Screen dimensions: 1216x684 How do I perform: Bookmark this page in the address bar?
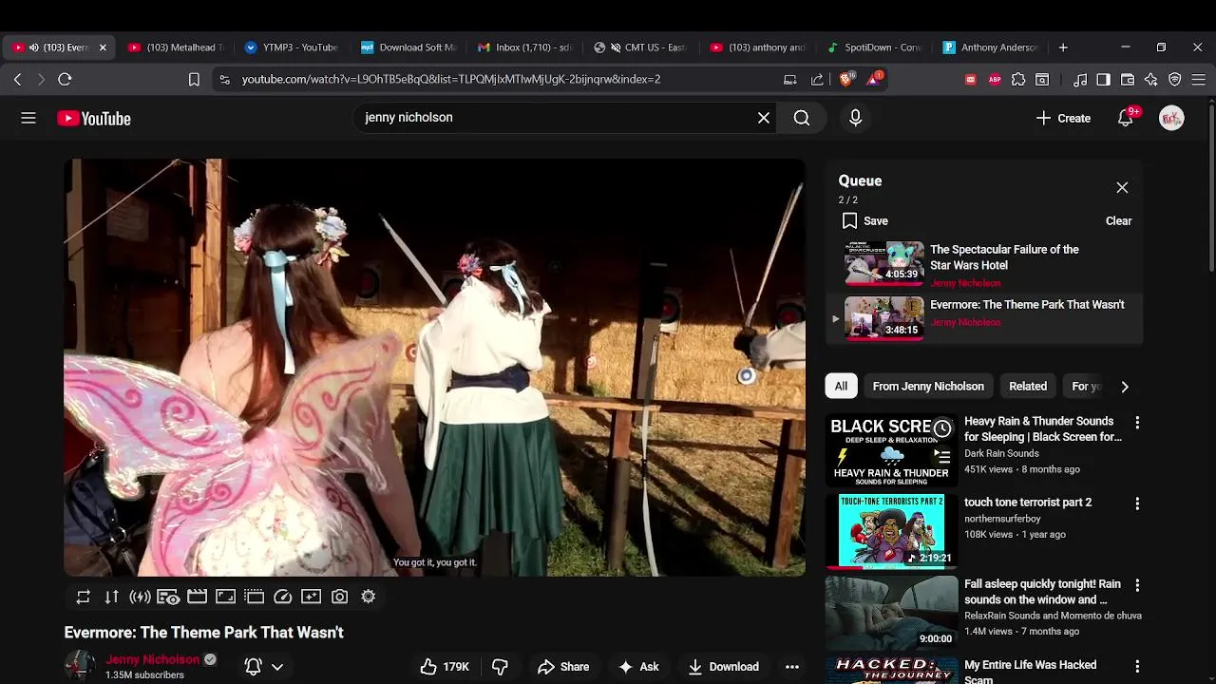194,80
